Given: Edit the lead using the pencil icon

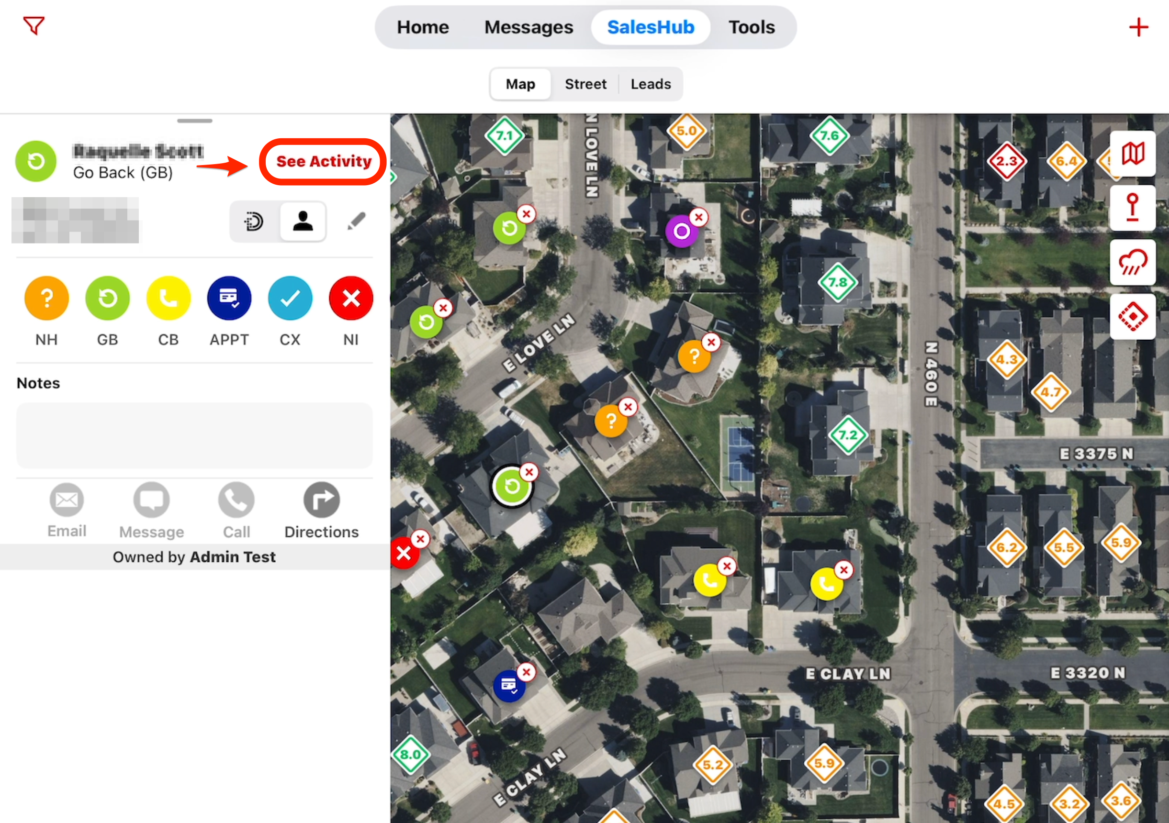Looking at the screenshot, I should pyautogui.click(x=356, y=221).
